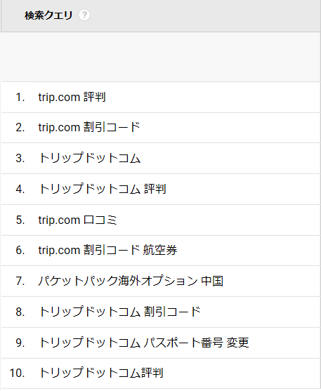Open "トリップドットコム 割引コード" in row 8
321x391 pixels.
point(119,312)
